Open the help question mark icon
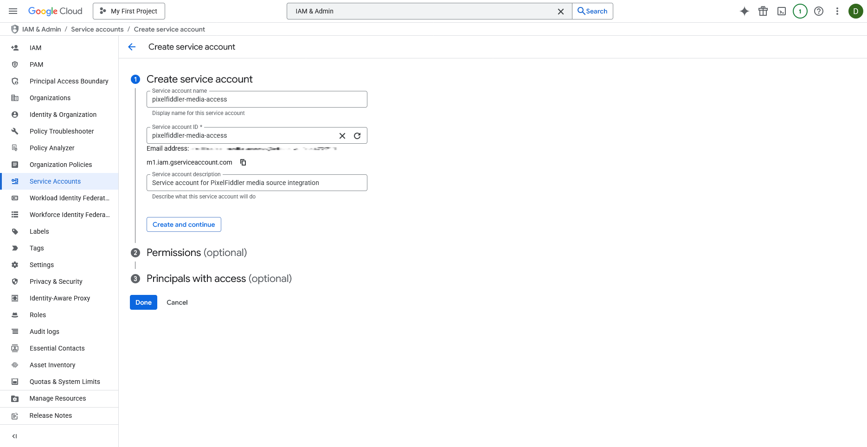 point(818,11)
